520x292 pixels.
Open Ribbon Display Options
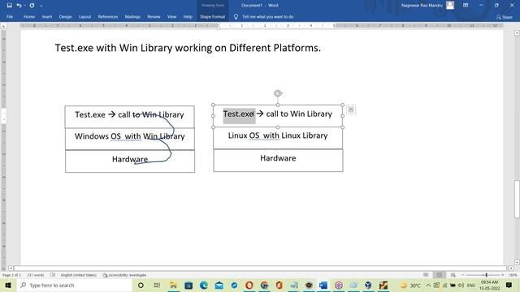pyautogui.click(x=466, y=6)
